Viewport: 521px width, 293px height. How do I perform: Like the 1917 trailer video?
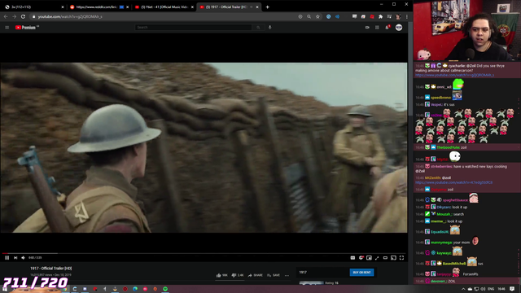(x=221, y=275)
